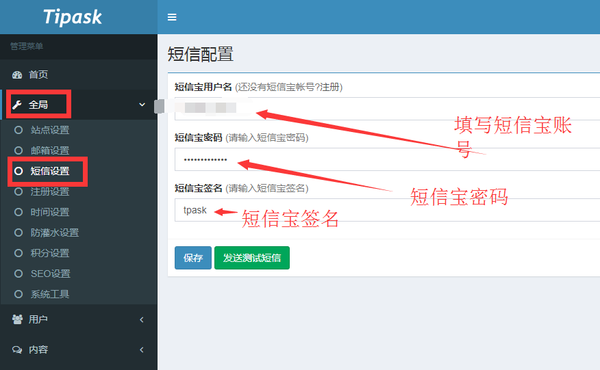600x370 pixels.
Task: Open 防灌水设置 menu item
Action: point(55,233)
